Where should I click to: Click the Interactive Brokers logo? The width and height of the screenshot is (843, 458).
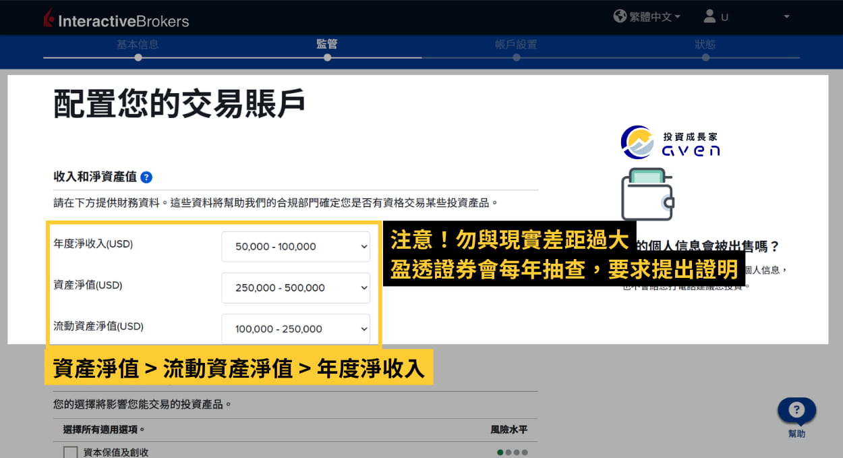point(115,19)
